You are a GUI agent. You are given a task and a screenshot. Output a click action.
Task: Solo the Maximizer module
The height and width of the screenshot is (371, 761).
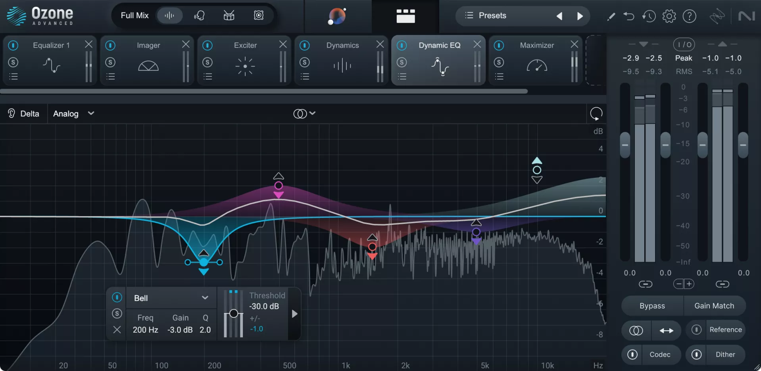pos(499,62)
